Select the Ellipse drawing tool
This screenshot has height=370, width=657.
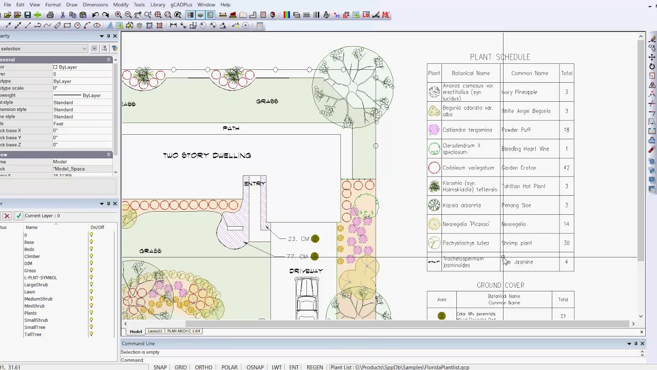click(97, 25)
